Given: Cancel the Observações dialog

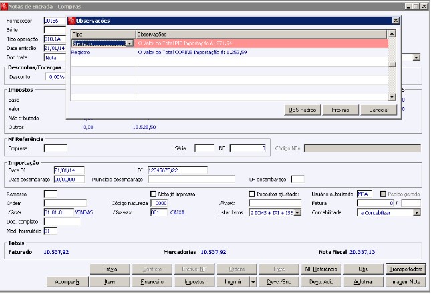Looking at the screenshot, I should click(378, 110).
